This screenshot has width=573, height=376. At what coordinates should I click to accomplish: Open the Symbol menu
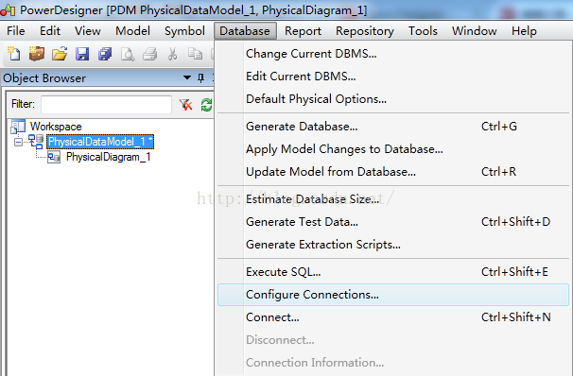click(x=184, y=31)
